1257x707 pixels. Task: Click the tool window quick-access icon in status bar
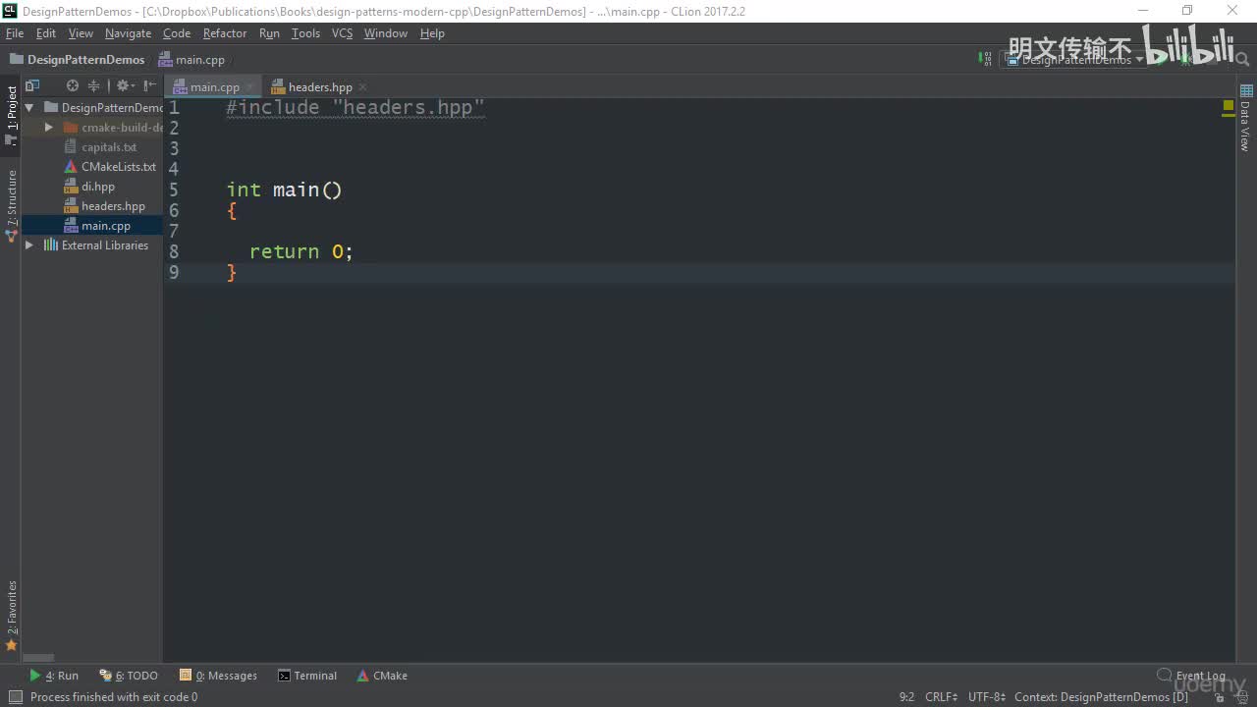tap(14, 697)
